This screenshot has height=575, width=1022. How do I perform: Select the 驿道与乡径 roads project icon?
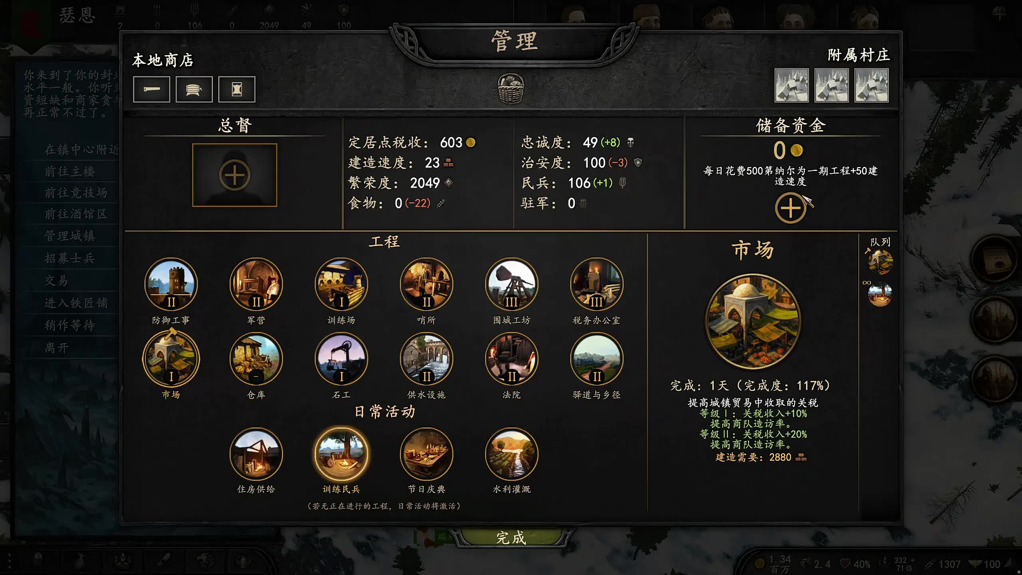[x=596, y=359]
